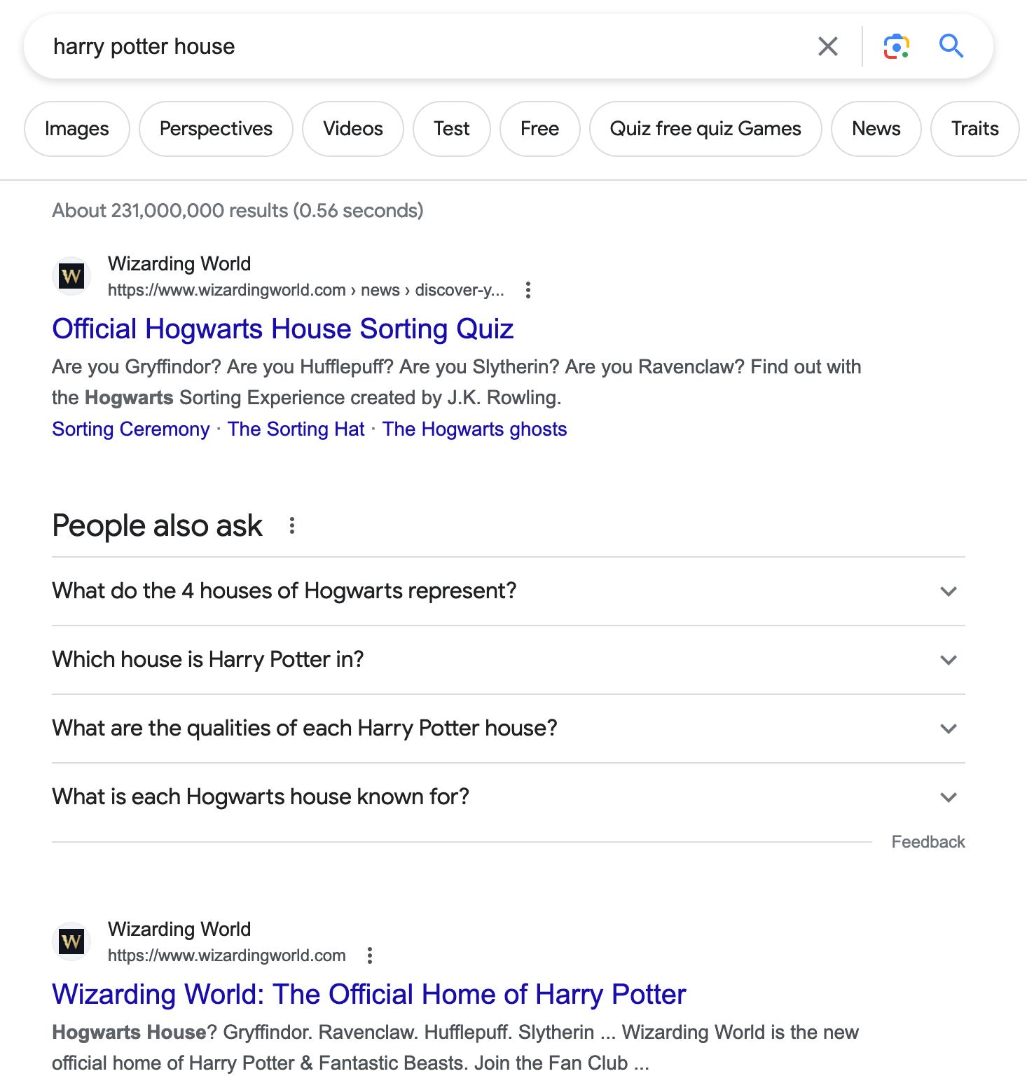
Task: Clear the search query with the X icon
Action: pos(828,46)
